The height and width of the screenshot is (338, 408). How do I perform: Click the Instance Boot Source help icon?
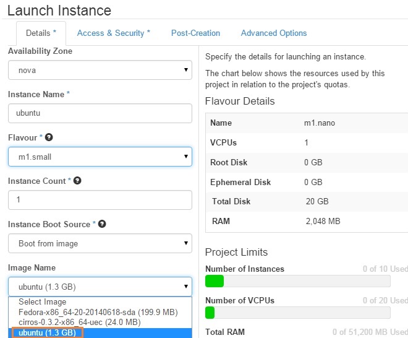pos(102,223)
